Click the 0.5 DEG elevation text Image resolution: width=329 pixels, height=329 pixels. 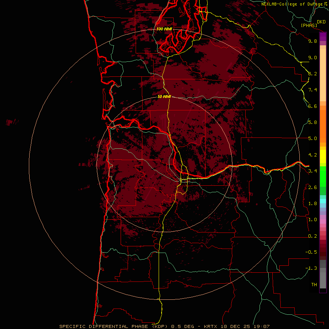pyautogui.click(x=183, y=326)
